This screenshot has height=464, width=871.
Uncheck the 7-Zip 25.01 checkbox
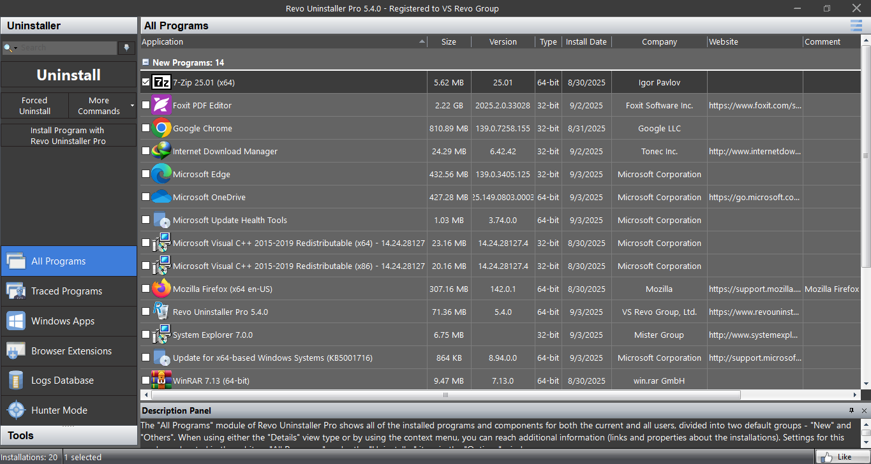point(146,82)
